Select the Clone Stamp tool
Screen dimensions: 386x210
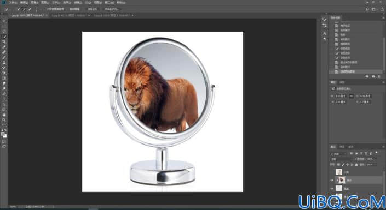[4, 63]
